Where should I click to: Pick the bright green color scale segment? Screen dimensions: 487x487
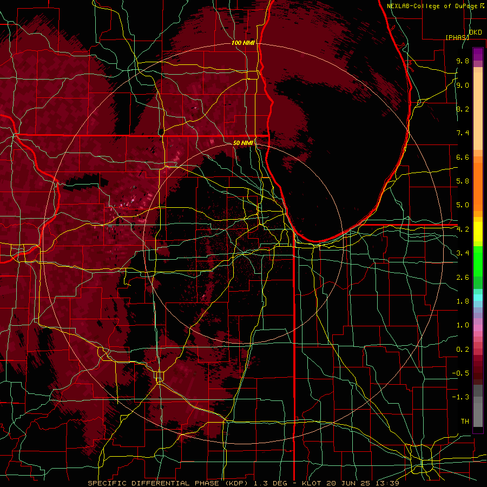[x=478, y=261]
